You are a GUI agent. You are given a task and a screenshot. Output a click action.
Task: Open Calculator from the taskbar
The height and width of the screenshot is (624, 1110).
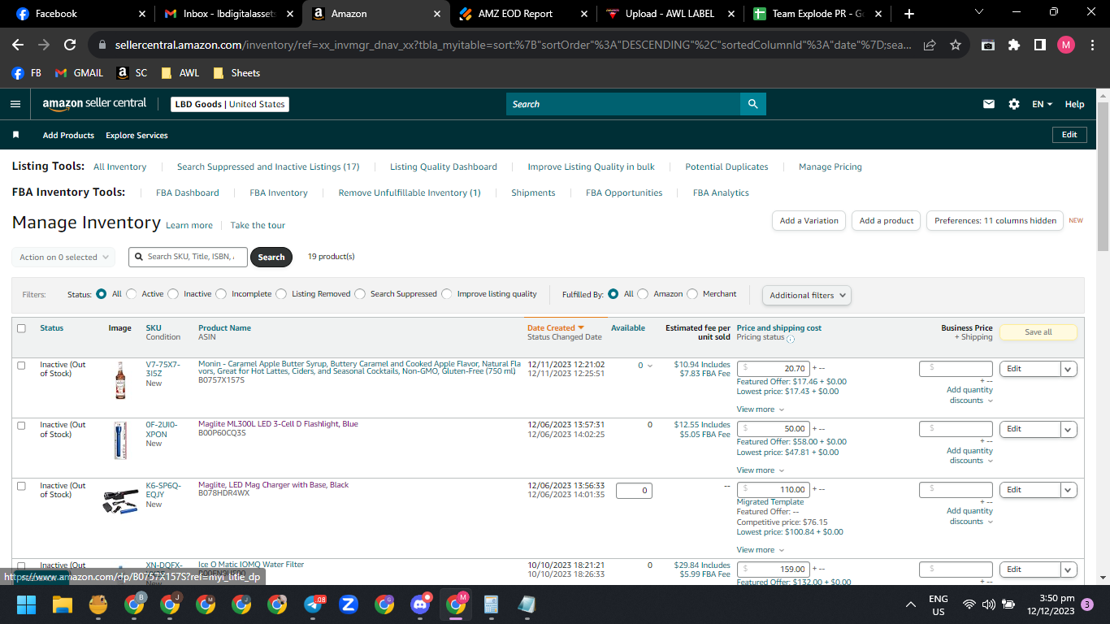[x=491, y=604]
